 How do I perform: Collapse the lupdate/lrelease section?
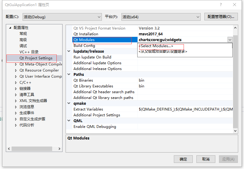click(x=69, y=51)
